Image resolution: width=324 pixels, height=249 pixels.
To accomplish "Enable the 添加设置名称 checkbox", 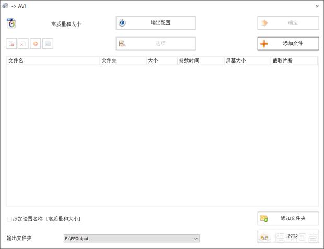I will click(9, 219).
